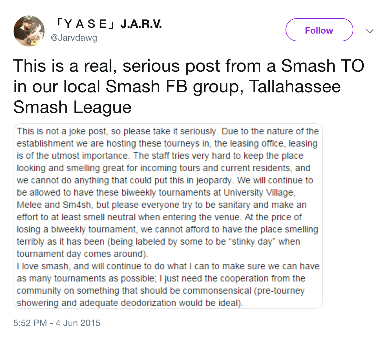Viewport: 385px width, 337px height.
Task: Click 'This is not a joke post' line
Action: [168, 131]
